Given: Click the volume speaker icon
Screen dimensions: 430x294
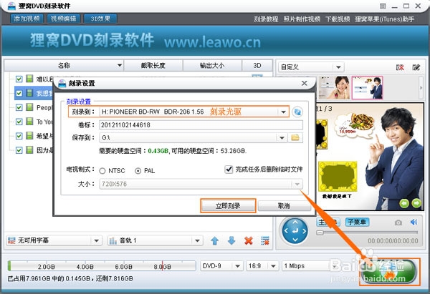Looking at the screenshot, I should pos(414,222).
